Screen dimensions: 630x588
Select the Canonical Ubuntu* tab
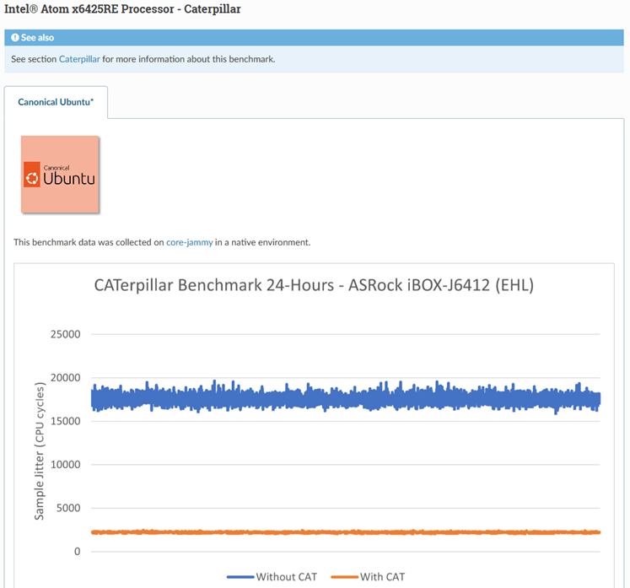coord(56,102)
